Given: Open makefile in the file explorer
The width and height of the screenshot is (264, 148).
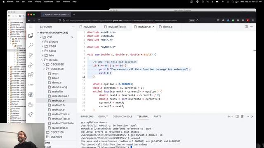Looking at the screenshot, I should point(57,92).
